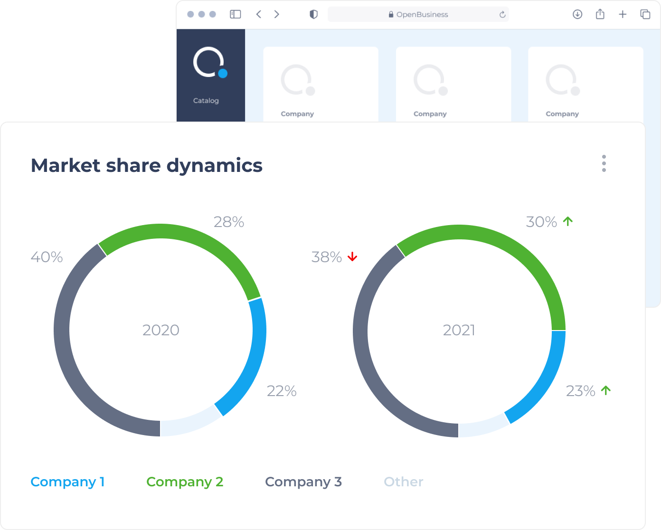Toggle Company 1 in the legend
The image size is (661, 530).
tap(67, 482)
